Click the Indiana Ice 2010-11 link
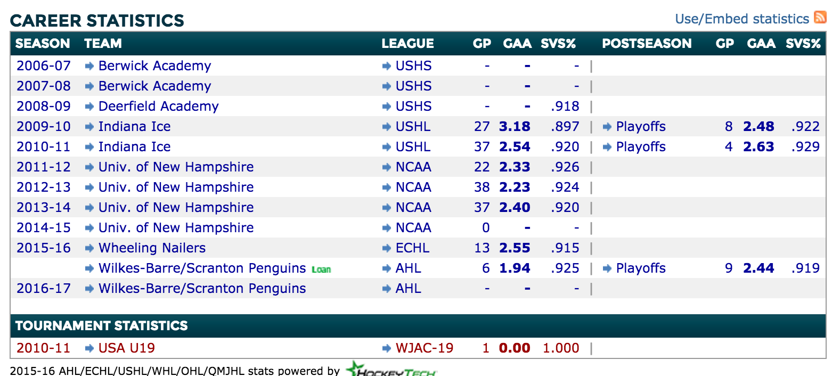Viewport: 832px width, 376px height. tap(135, 146)
